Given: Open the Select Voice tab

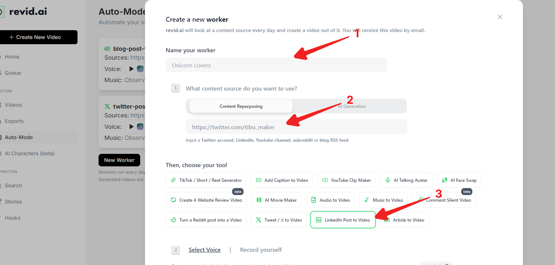Looking at the screenshot, I should (x=204, y=250).
